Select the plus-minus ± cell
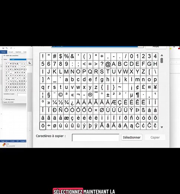The height and width of the screenshot is (194, 180). (x=108, y=95)
